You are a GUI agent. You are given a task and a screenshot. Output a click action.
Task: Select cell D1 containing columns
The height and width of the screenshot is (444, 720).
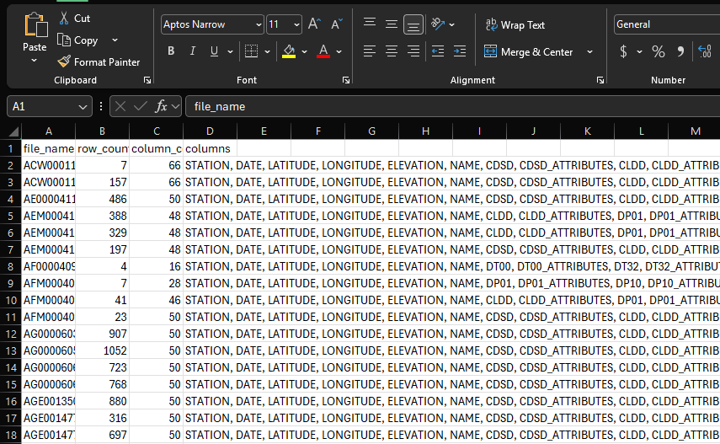[210, 148]
